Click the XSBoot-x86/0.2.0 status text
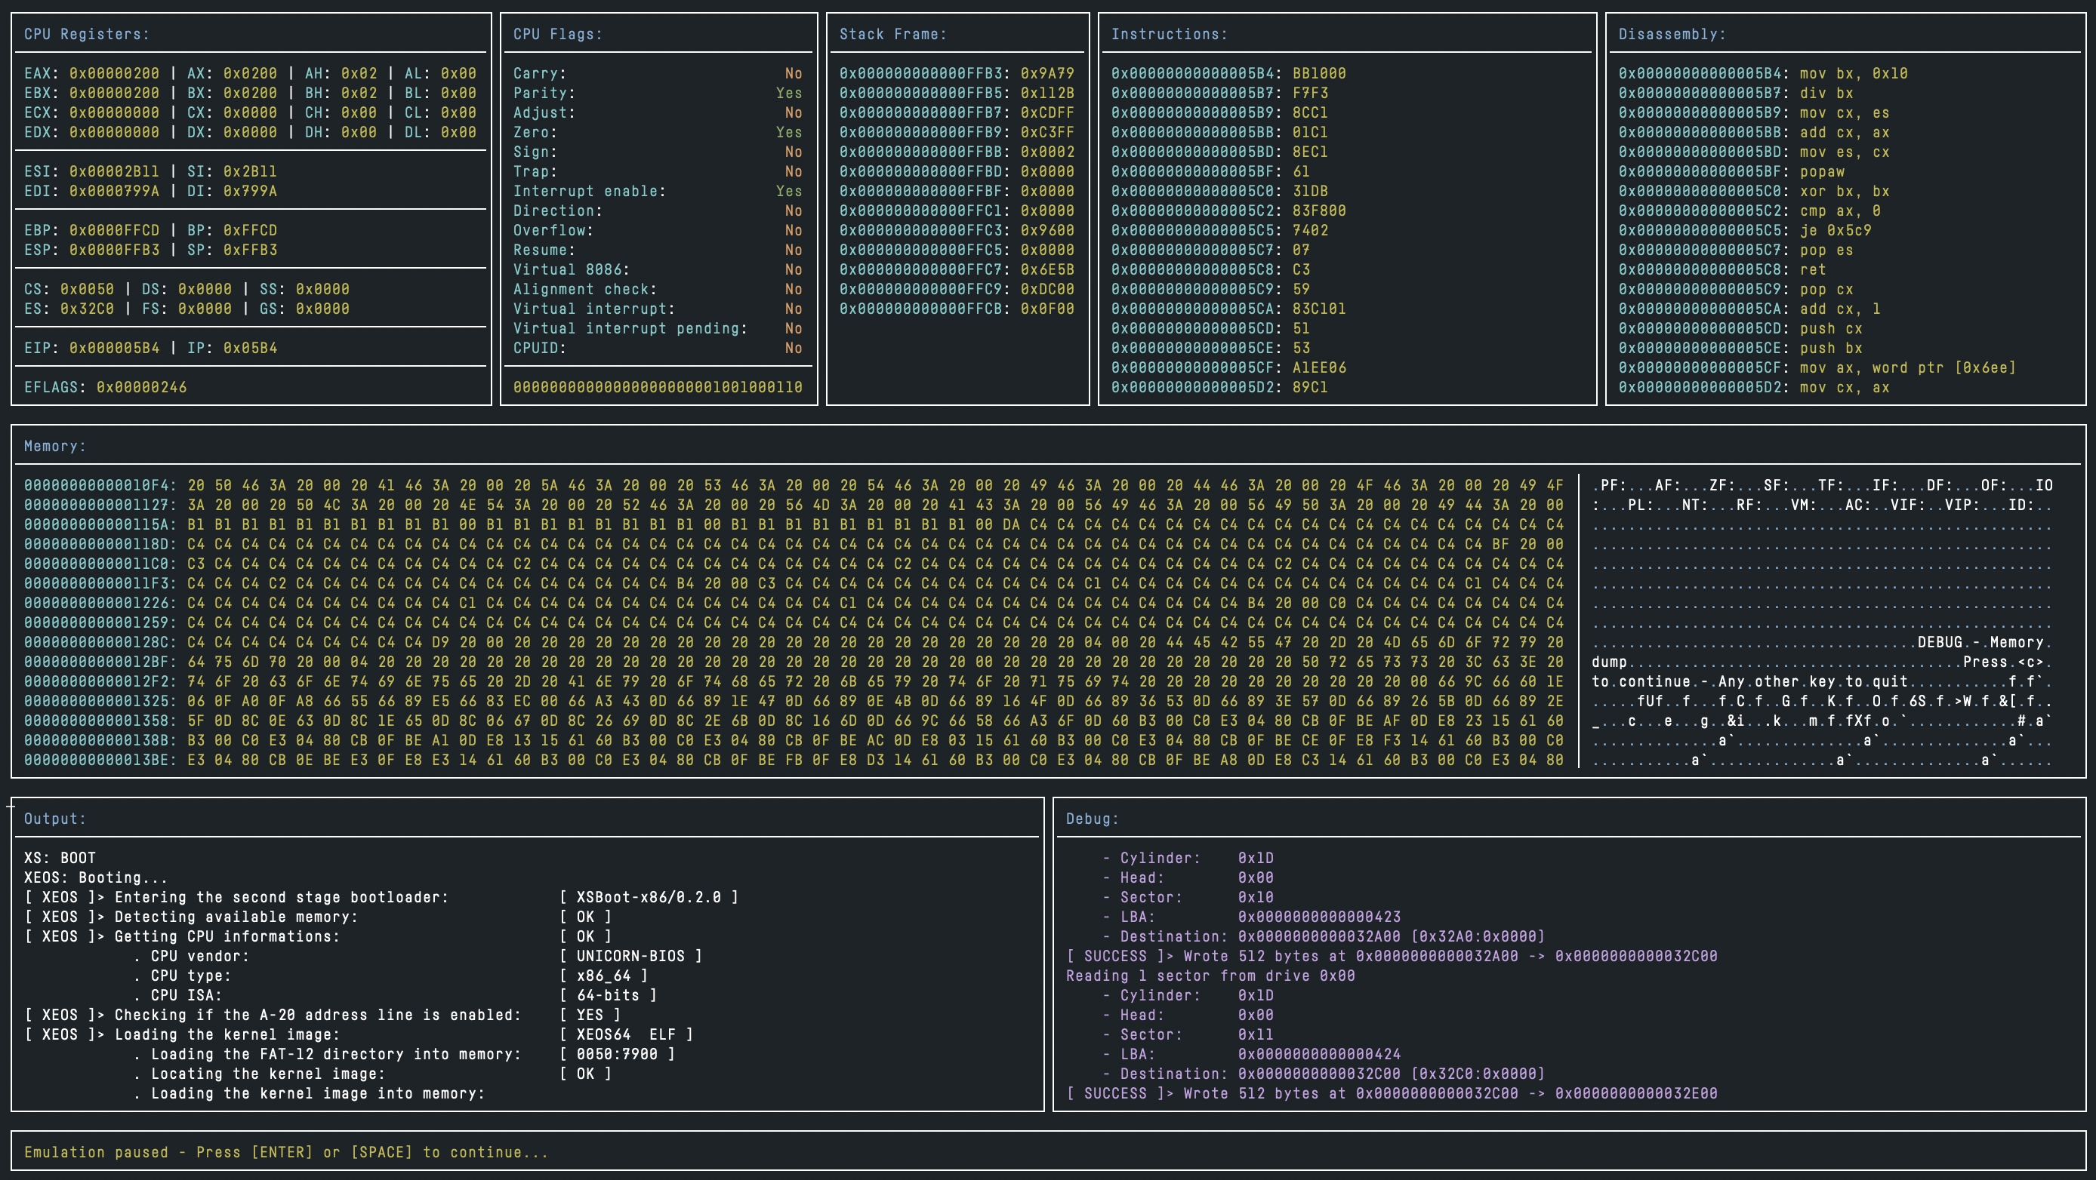 (x=648, y=897)
